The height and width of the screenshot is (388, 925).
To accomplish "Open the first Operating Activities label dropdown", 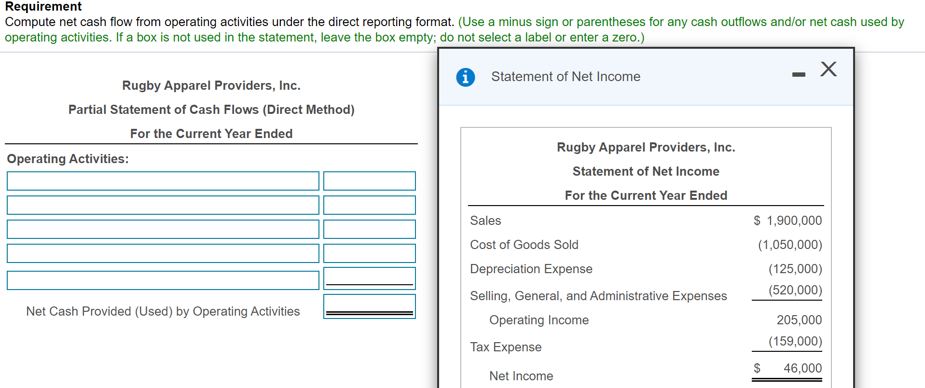I will (163, 180).
